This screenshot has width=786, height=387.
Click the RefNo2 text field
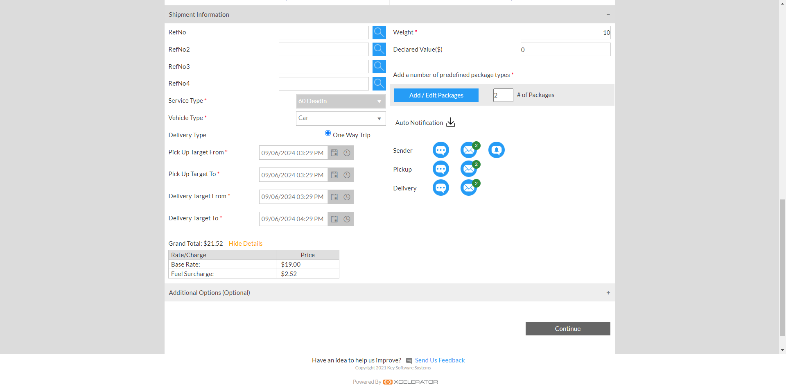click(x=324, y=50)
